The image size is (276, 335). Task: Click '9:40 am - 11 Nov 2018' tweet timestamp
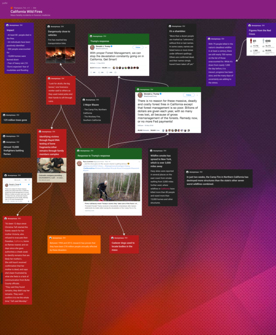click(97, 63)
